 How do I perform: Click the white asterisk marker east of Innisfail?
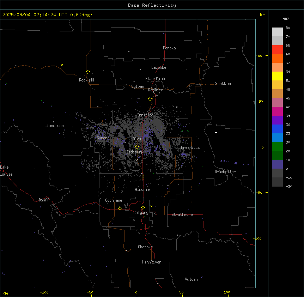177,107
